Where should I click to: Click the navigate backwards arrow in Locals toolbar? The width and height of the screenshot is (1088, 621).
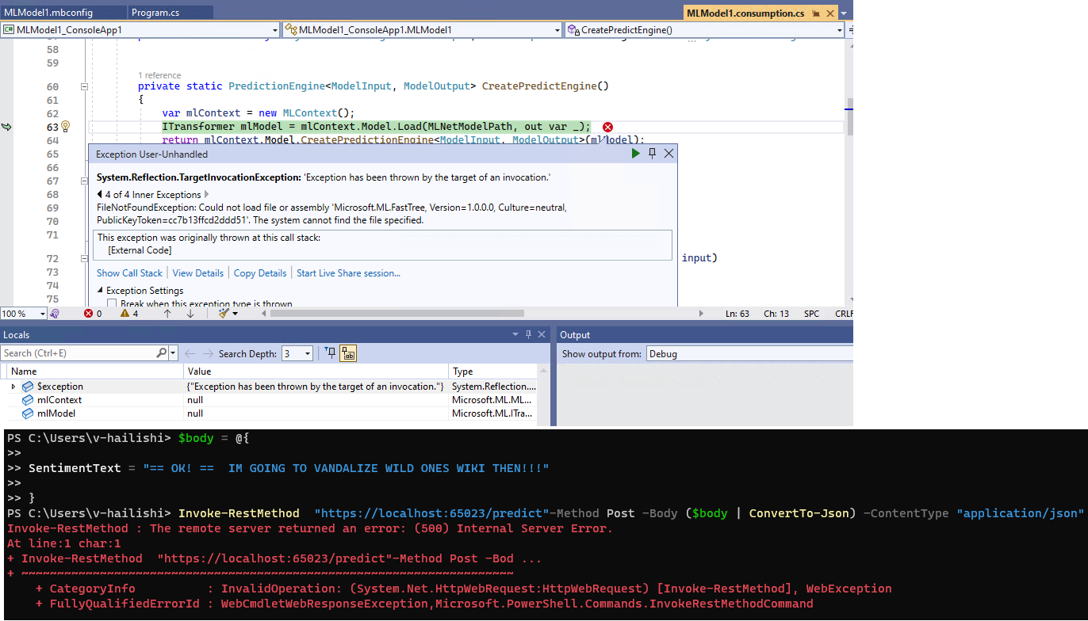[190, 352]
